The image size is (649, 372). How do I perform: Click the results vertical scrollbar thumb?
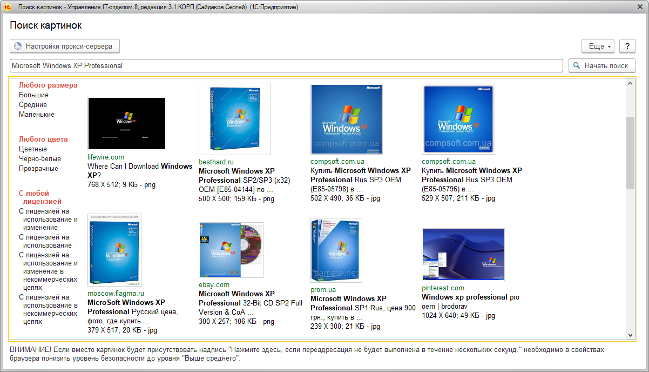click(630, 152)
